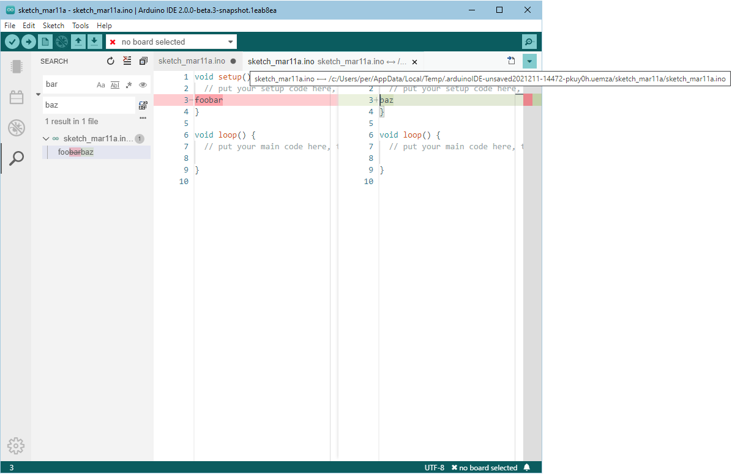Click the Verify checkmark button

pyautogui.click(x=12, y=42)
